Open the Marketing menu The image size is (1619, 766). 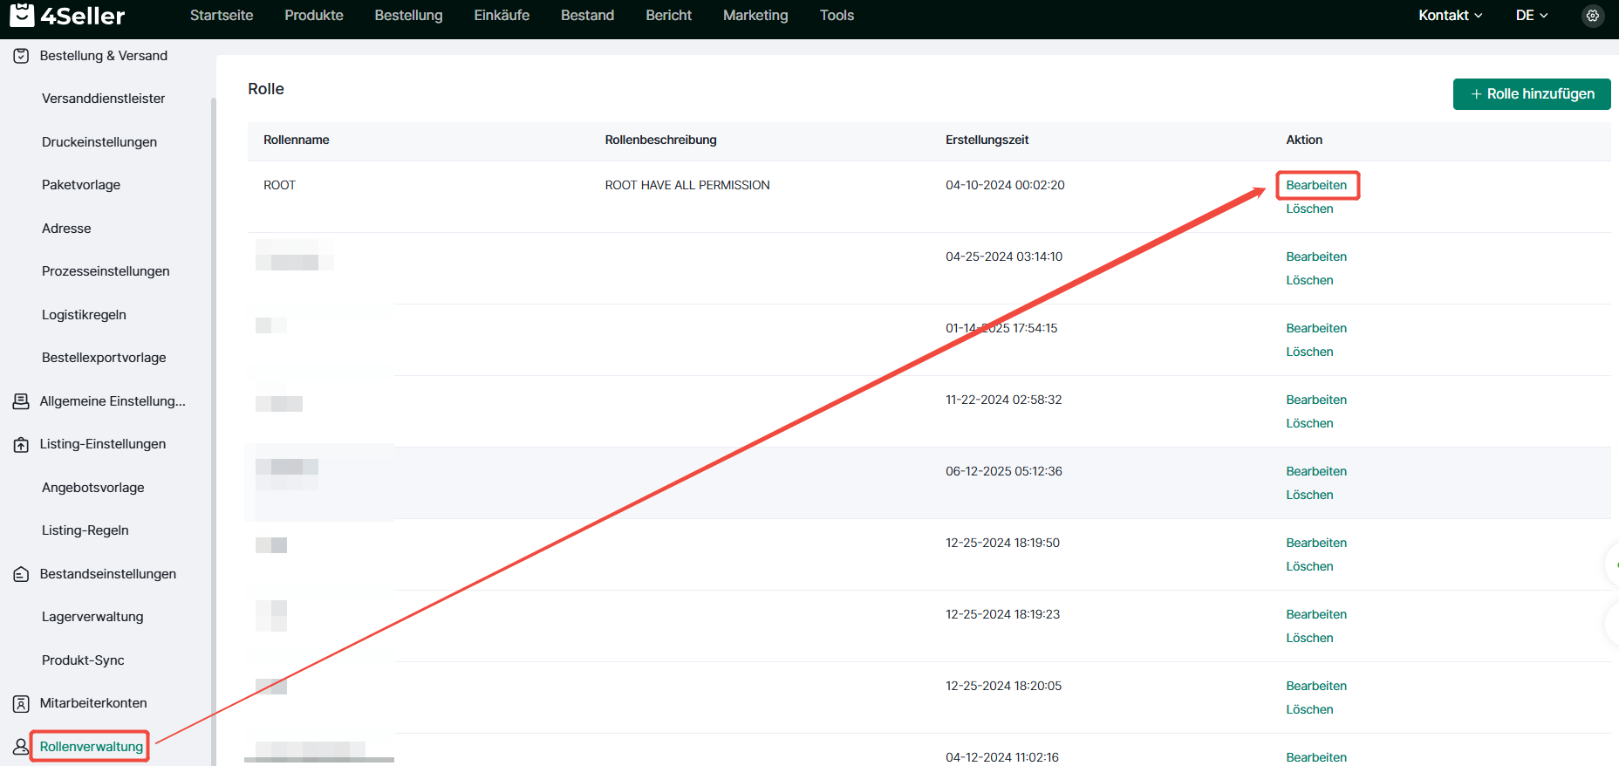[755, 16]
